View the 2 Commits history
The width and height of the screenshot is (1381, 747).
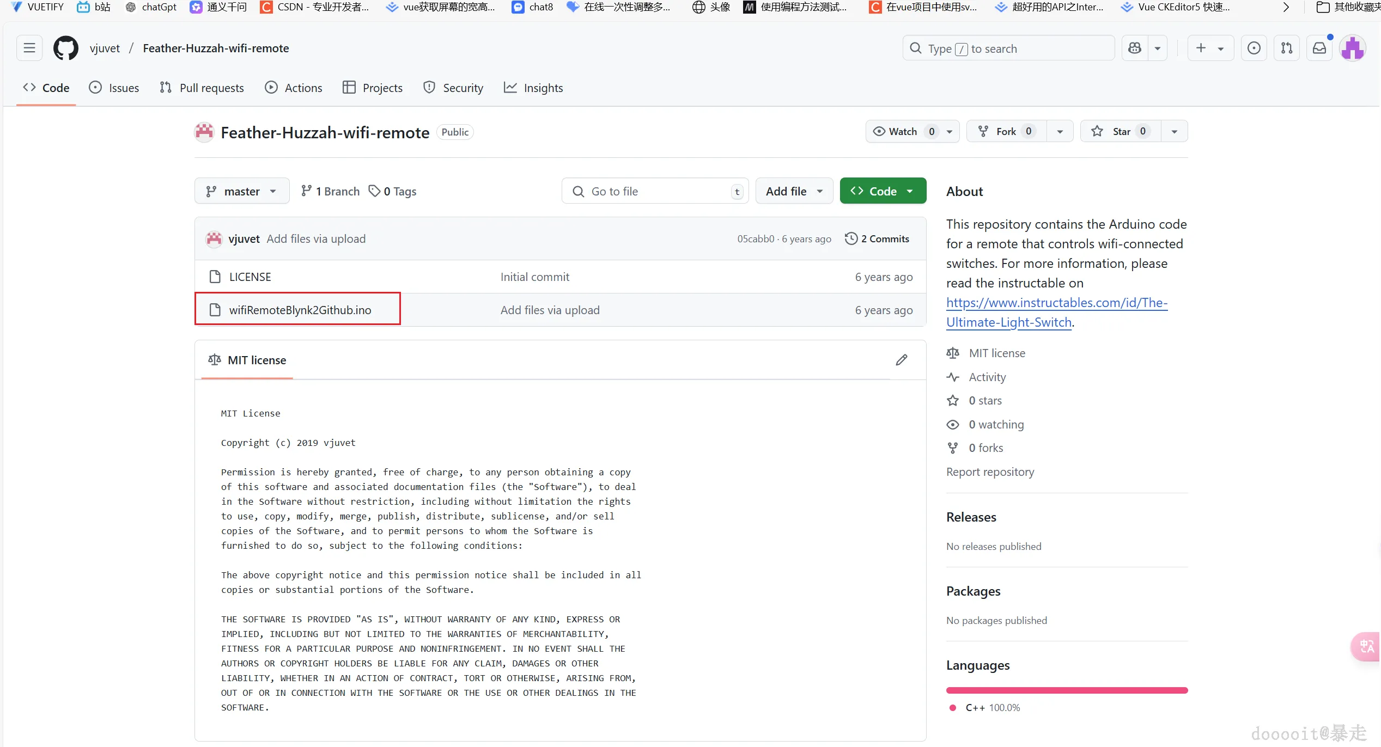877,238
